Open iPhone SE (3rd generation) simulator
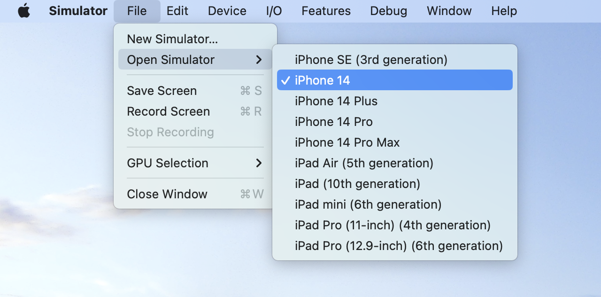The width and height of the screenshot is (601, 297). [x=395, y=60]
